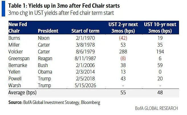Click the 'Source:' attribution line

point(54,103)
